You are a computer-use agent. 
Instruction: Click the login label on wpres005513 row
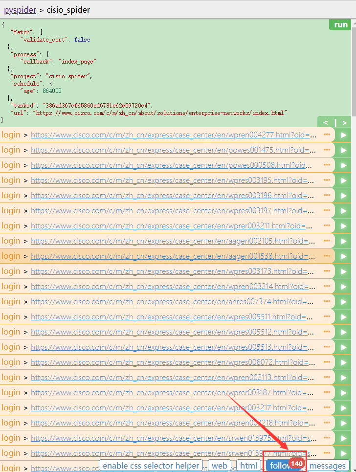point(11,347)
